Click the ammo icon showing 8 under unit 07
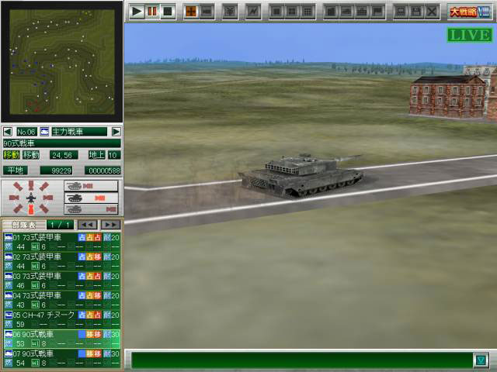 point(35,363)
